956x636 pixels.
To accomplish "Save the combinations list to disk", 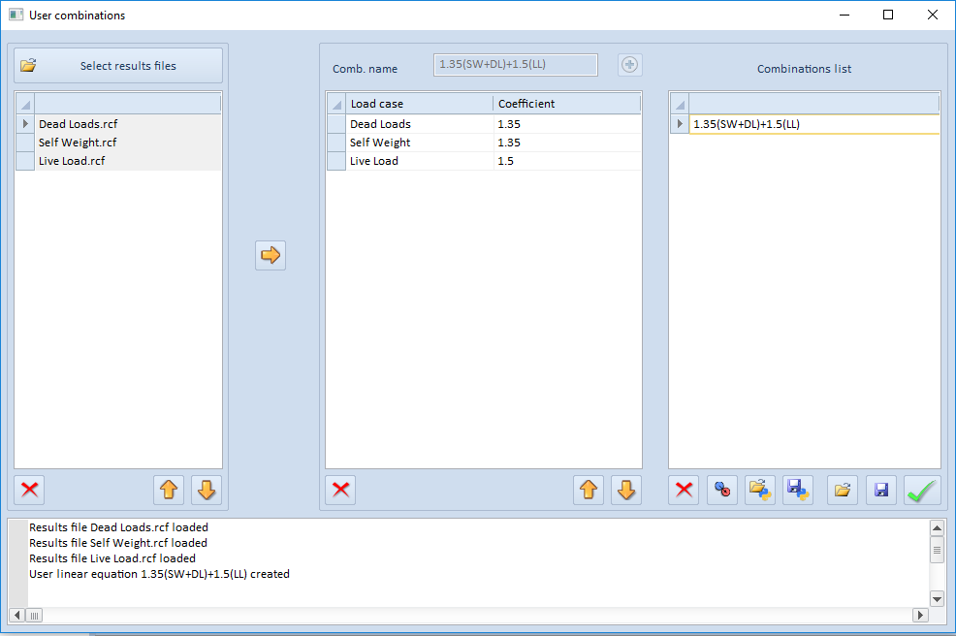I will click(x=880, y=490).
